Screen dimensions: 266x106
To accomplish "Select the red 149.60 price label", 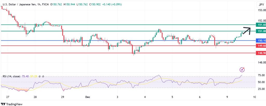I will tap(261, 46).
